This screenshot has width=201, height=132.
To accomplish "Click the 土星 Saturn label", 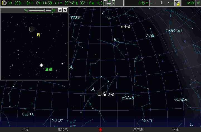I will point(127,27).
